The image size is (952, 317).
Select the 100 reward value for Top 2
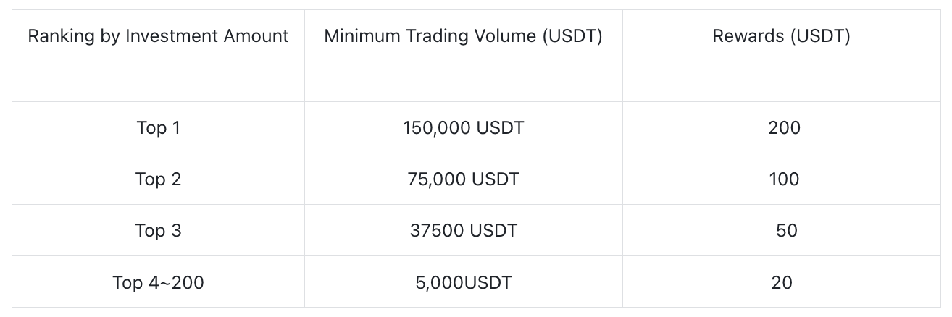click(784, 179)
